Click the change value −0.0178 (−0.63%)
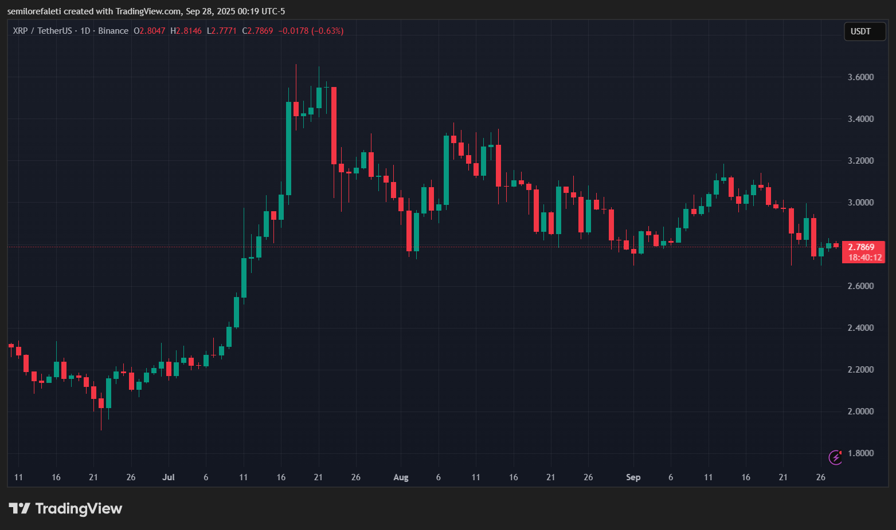The width and height of the screenshot is (896, 530). 311,31
